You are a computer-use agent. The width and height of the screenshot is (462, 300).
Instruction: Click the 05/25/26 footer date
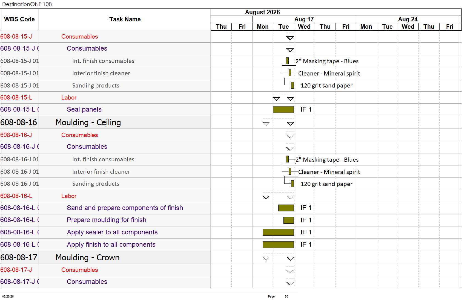[8, 296]
